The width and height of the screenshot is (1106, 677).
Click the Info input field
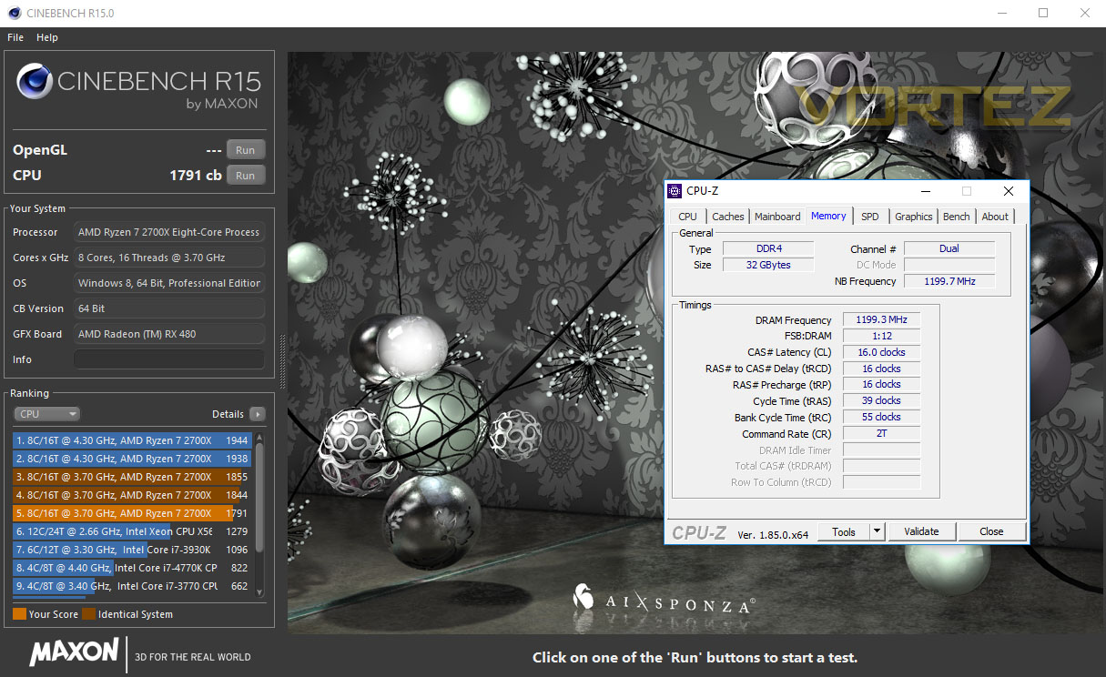169,359
